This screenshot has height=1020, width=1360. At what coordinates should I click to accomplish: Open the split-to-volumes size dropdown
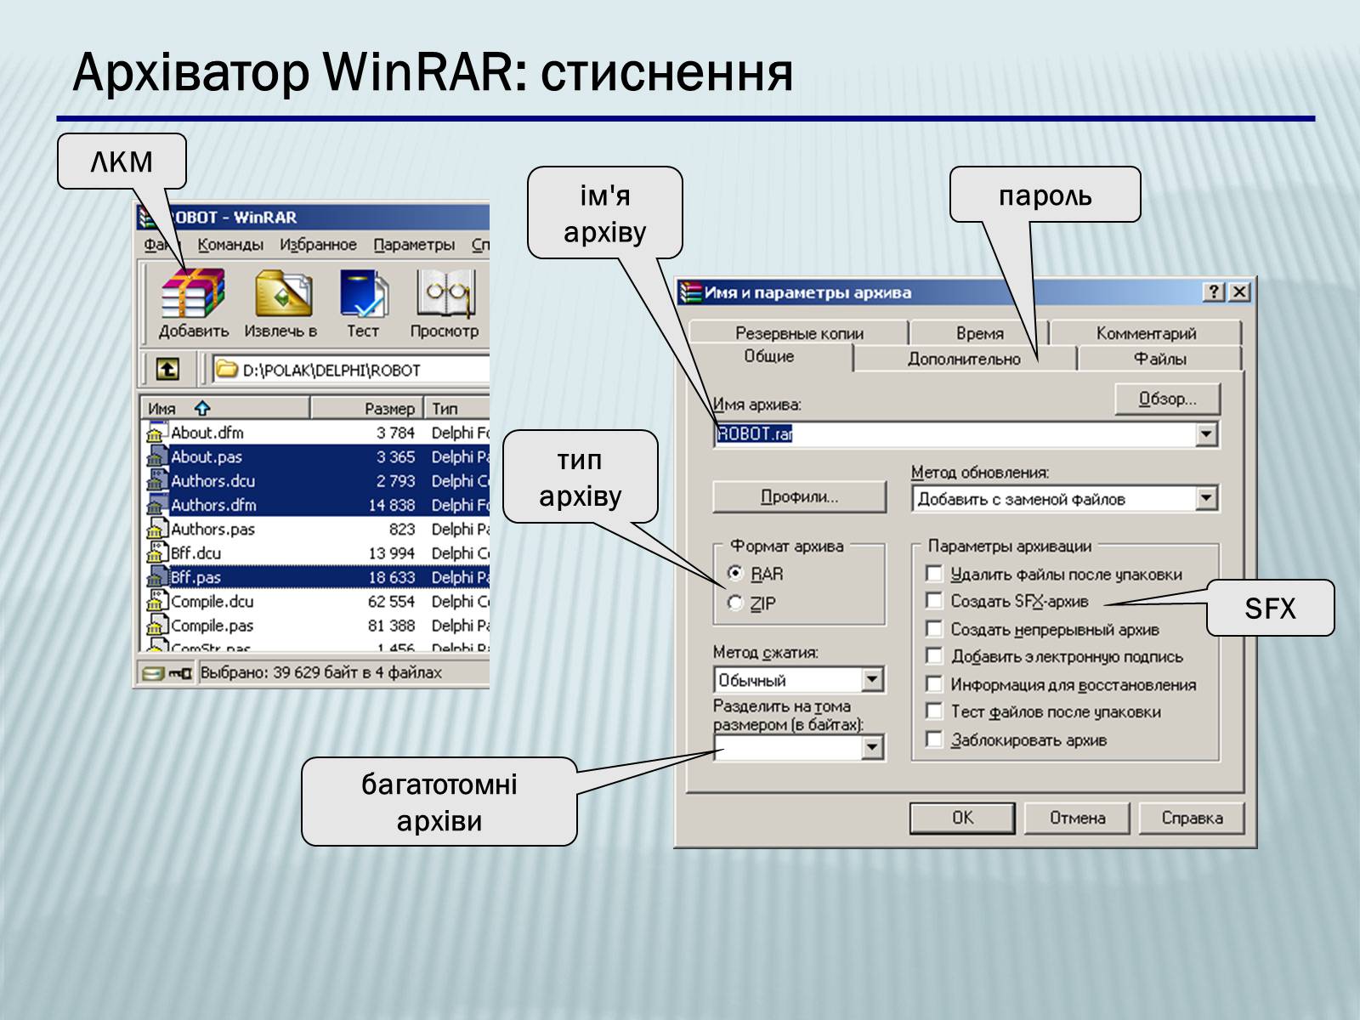(872, 748)
